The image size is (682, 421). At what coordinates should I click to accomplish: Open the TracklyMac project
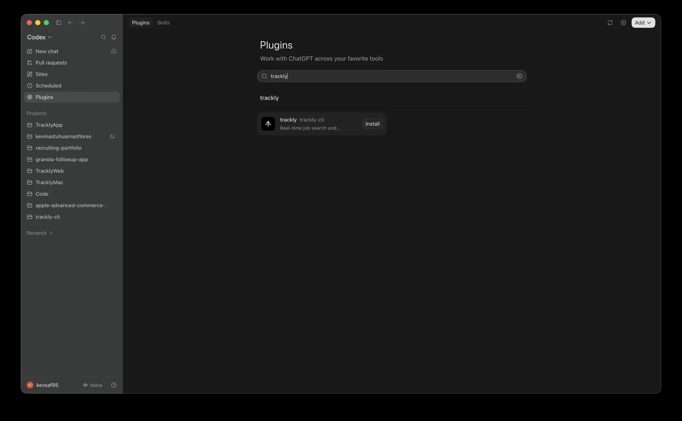(x=72, y=182)
